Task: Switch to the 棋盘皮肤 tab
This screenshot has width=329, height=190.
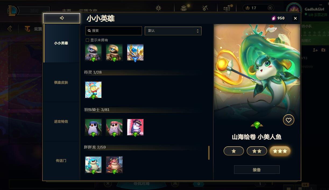Action: point(61,82)
